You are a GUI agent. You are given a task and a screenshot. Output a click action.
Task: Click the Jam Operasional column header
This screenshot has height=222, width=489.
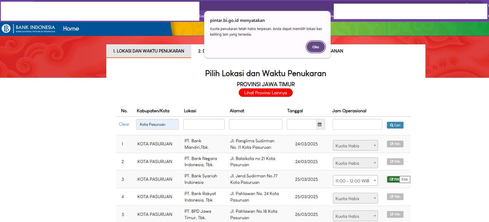(x=349, y=111)
